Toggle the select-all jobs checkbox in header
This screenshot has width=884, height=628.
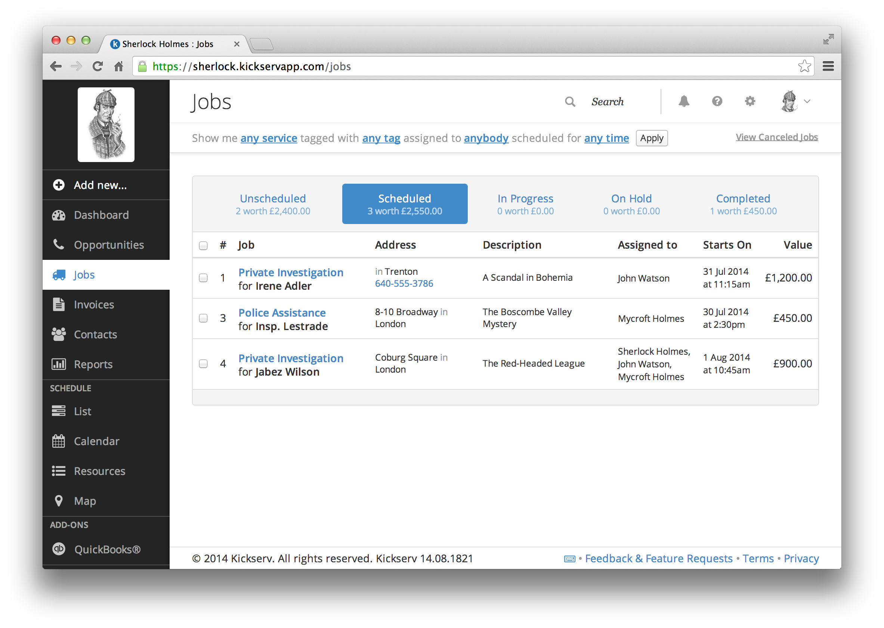point(203,246)
